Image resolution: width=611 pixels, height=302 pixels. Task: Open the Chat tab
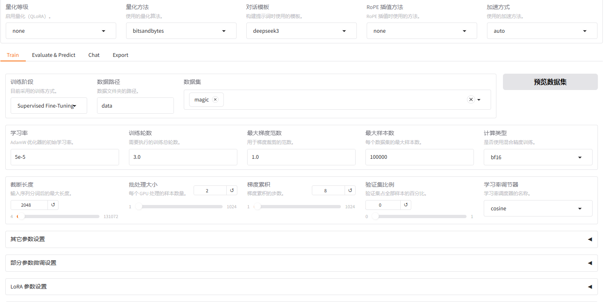(x=94, y=55)
